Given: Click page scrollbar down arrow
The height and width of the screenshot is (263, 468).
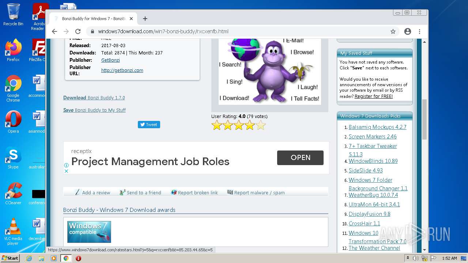Looking at the screenshot, I should tap(424, 250).
